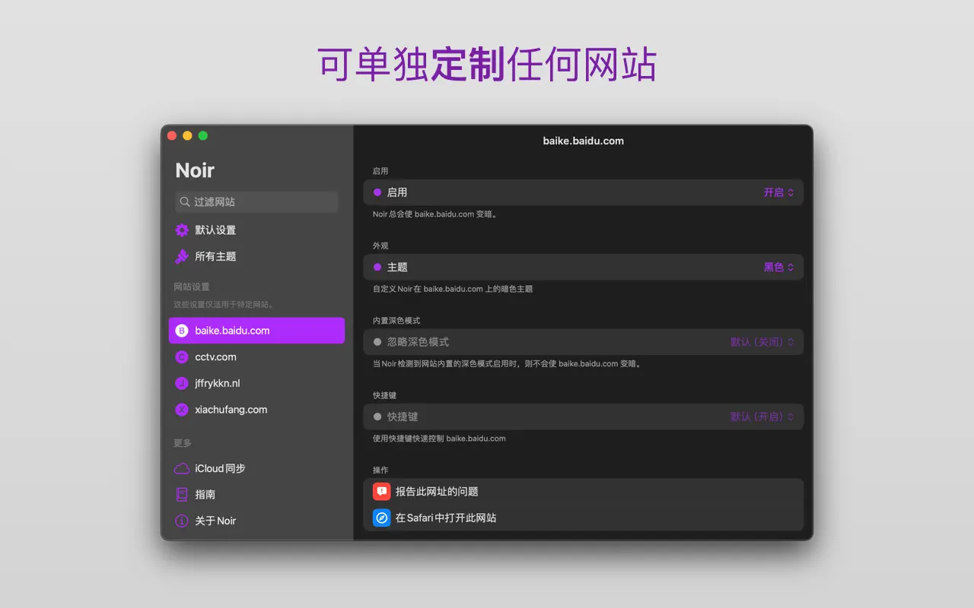
Task: Click the gear icon beside 默认设置
Action: point(182,230)
